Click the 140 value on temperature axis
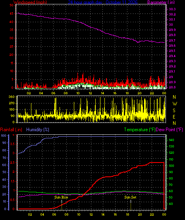Image resolution: width=185 pixels, height=220 pixels. coord(172,140)
